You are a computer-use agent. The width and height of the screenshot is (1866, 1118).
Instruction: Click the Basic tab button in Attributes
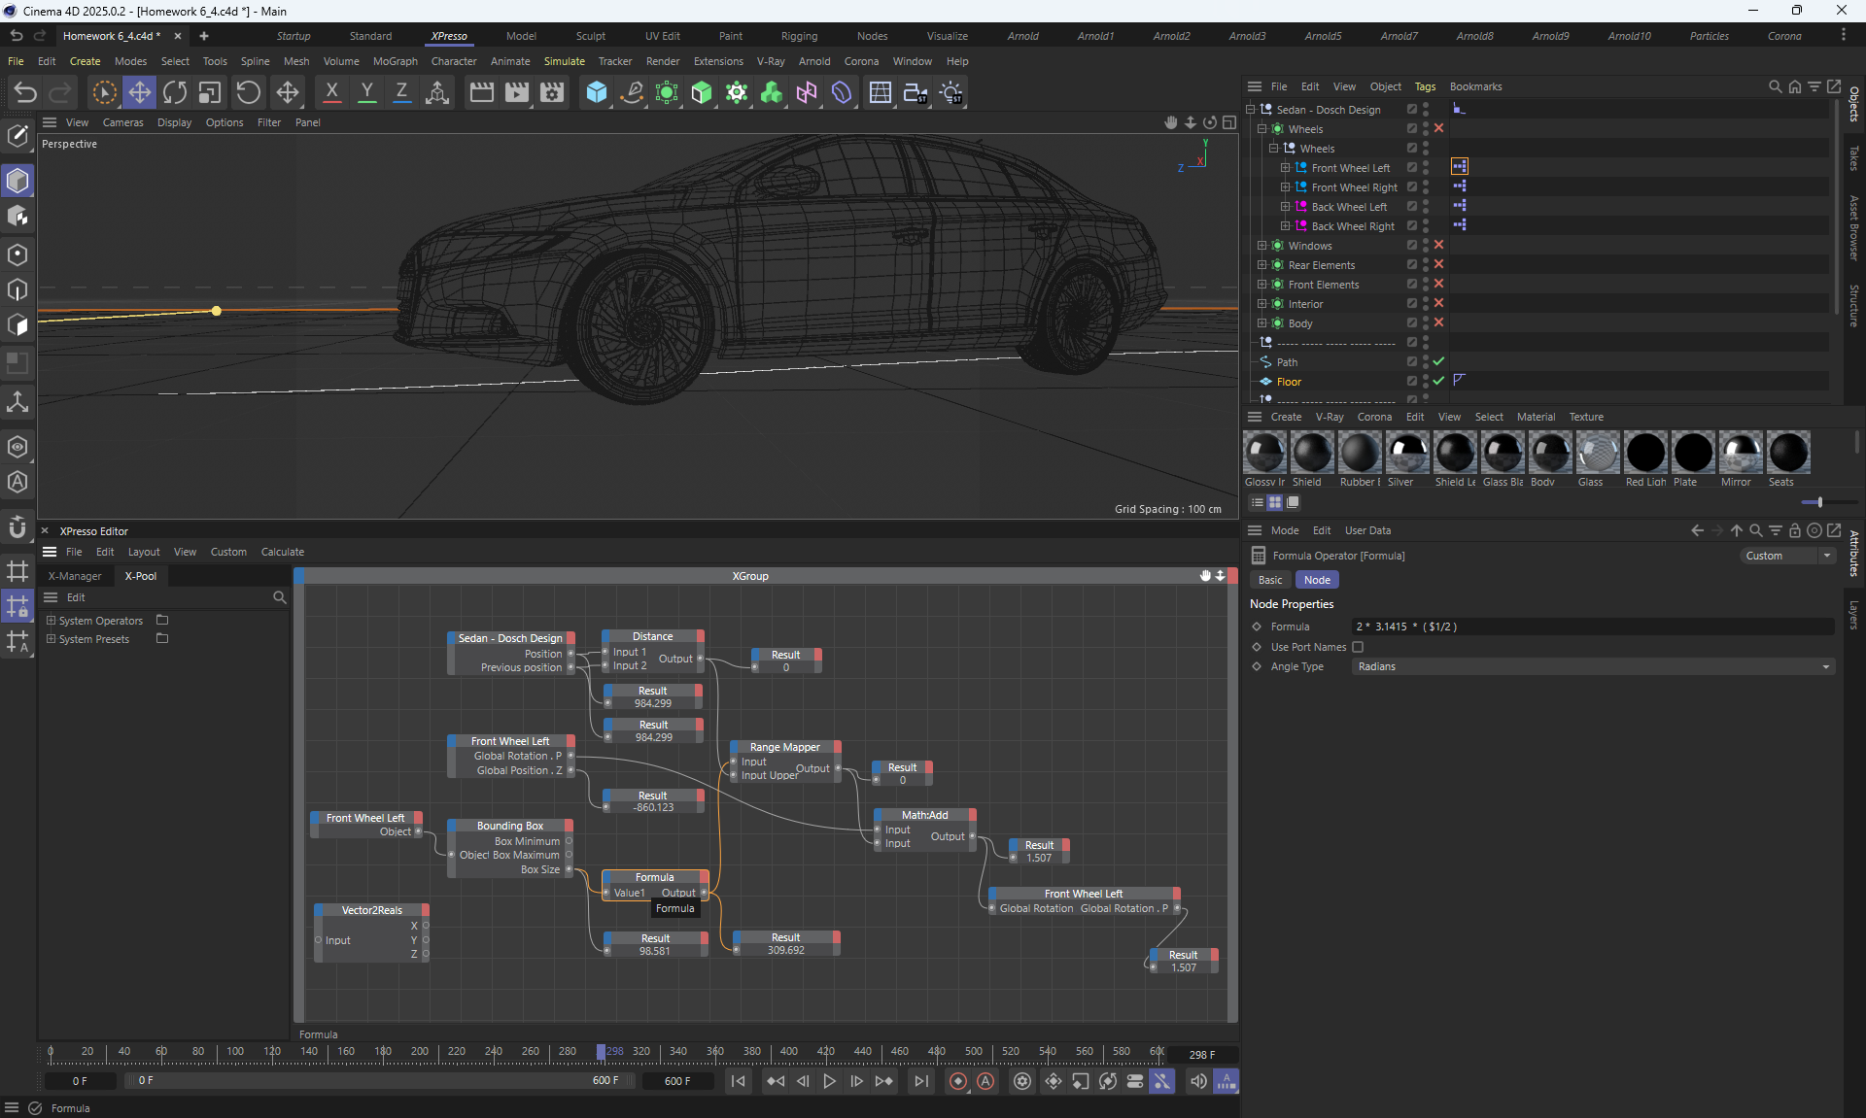tap(1270, 580)
